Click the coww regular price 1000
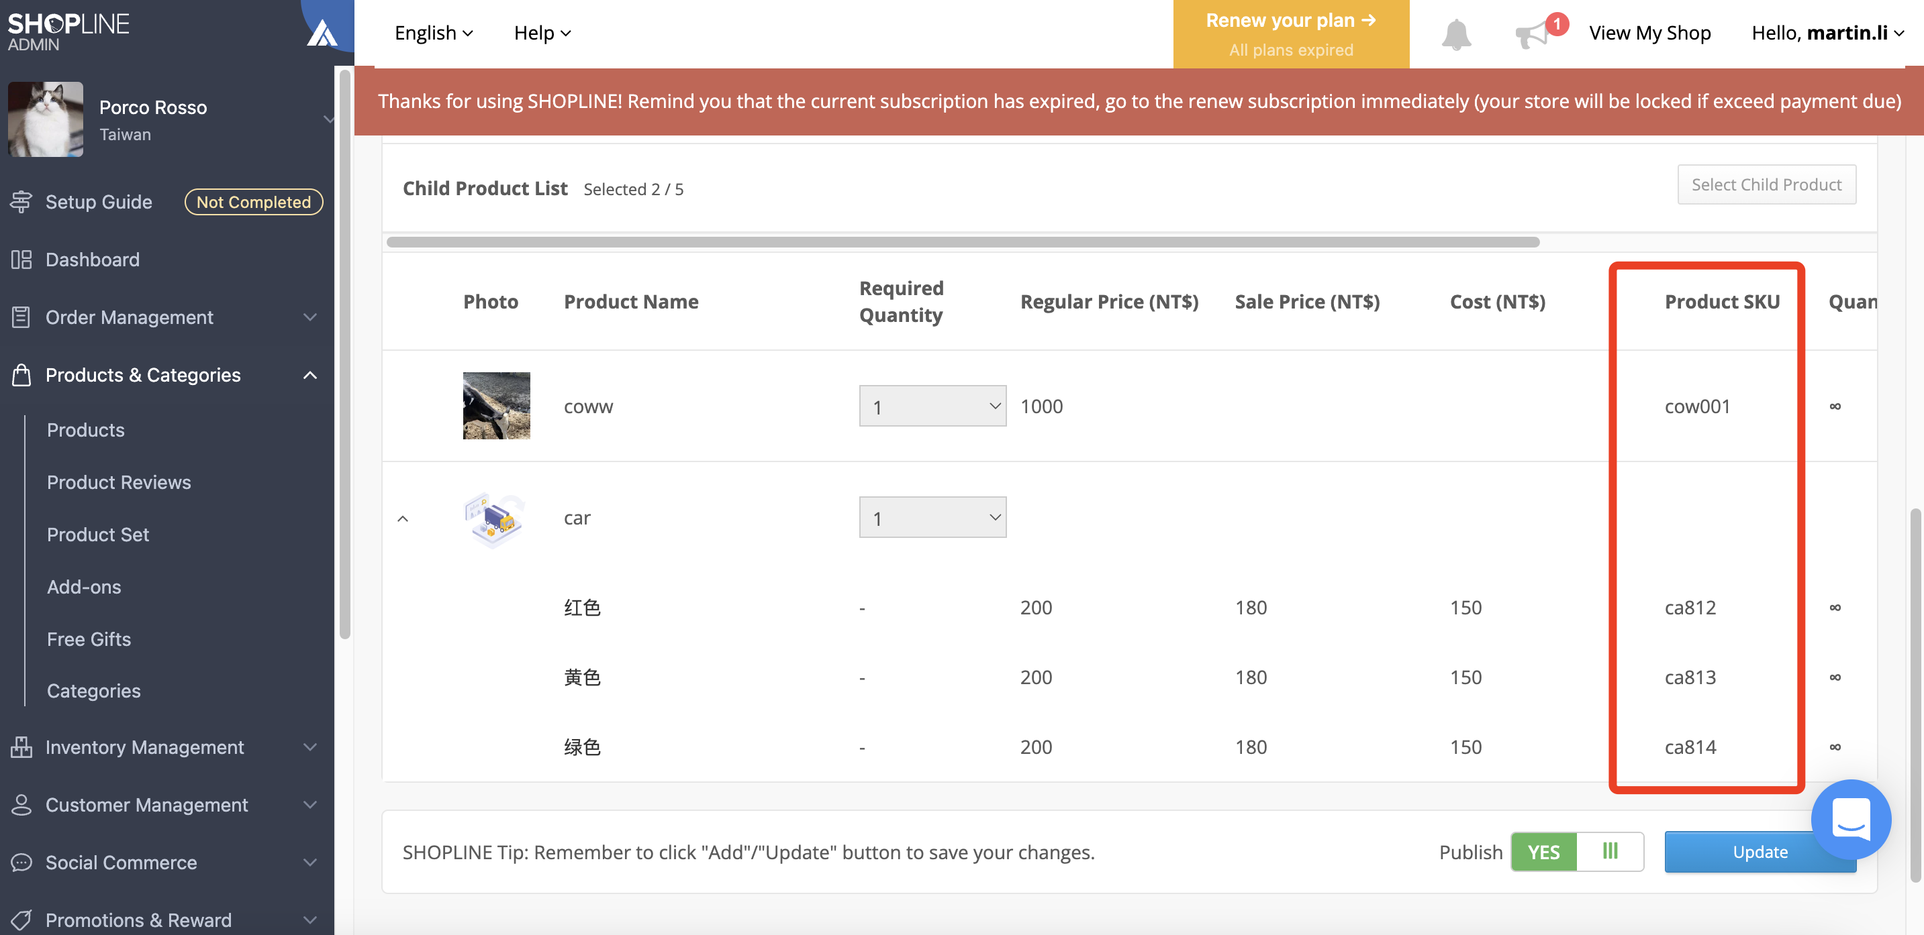Screen dimensions: 1924x935 click(1041, 406)
